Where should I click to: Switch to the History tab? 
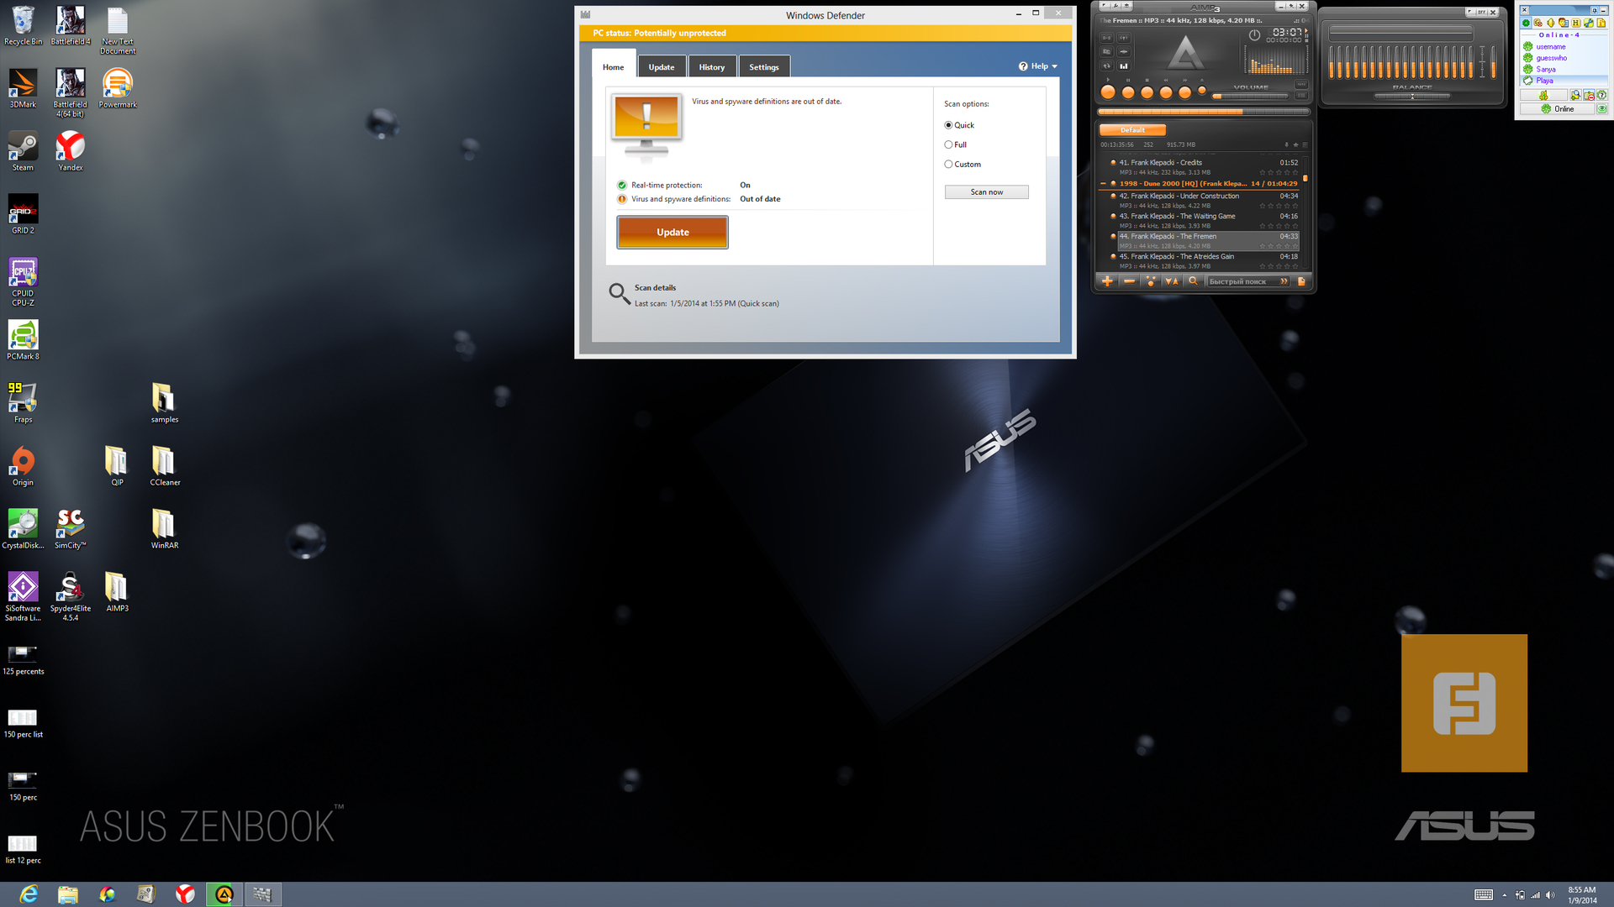[x=711, y=67]
